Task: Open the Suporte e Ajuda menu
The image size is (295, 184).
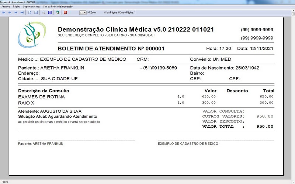Action: [32, 7]
